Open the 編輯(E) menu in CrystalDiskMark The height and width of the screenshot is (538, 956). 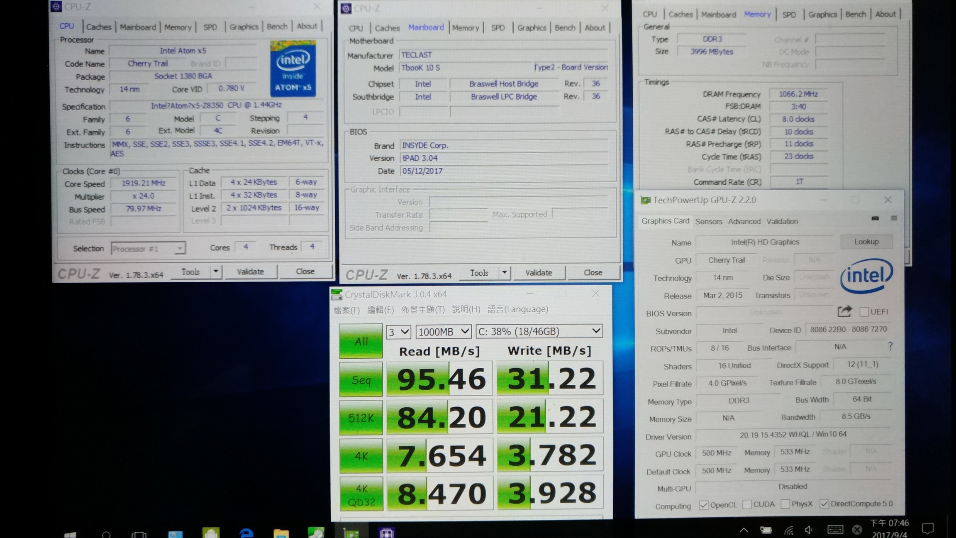pyautogui.click(x=380, y=310)
